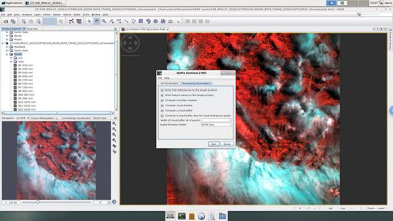Viewport: 393px width, 221px height.
Task: Adjust the Navigation zoom slider handle
Action: coord(38,202)
